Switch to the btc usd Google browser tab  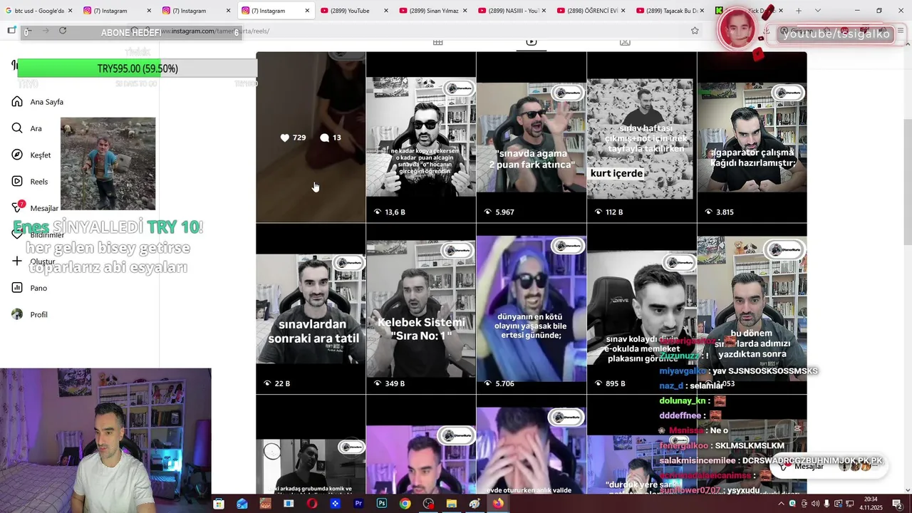(x=38, y=11)
